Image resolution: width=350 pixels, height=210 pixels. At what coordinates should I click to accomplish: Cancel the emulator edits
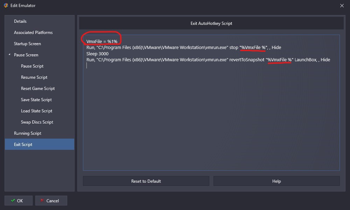click(51, 201)
